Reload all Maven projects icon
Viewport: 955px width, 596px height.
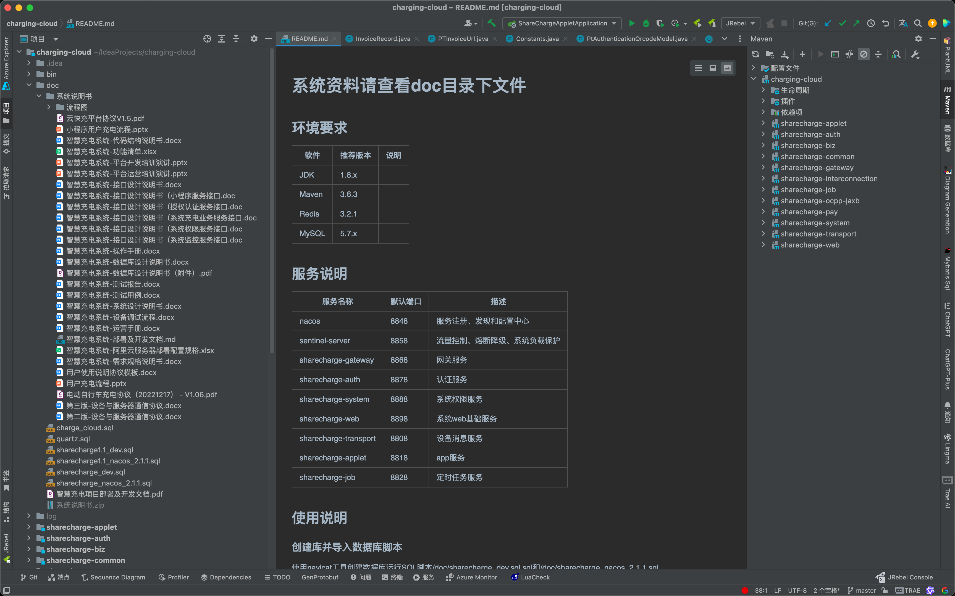tap(755, 54)
